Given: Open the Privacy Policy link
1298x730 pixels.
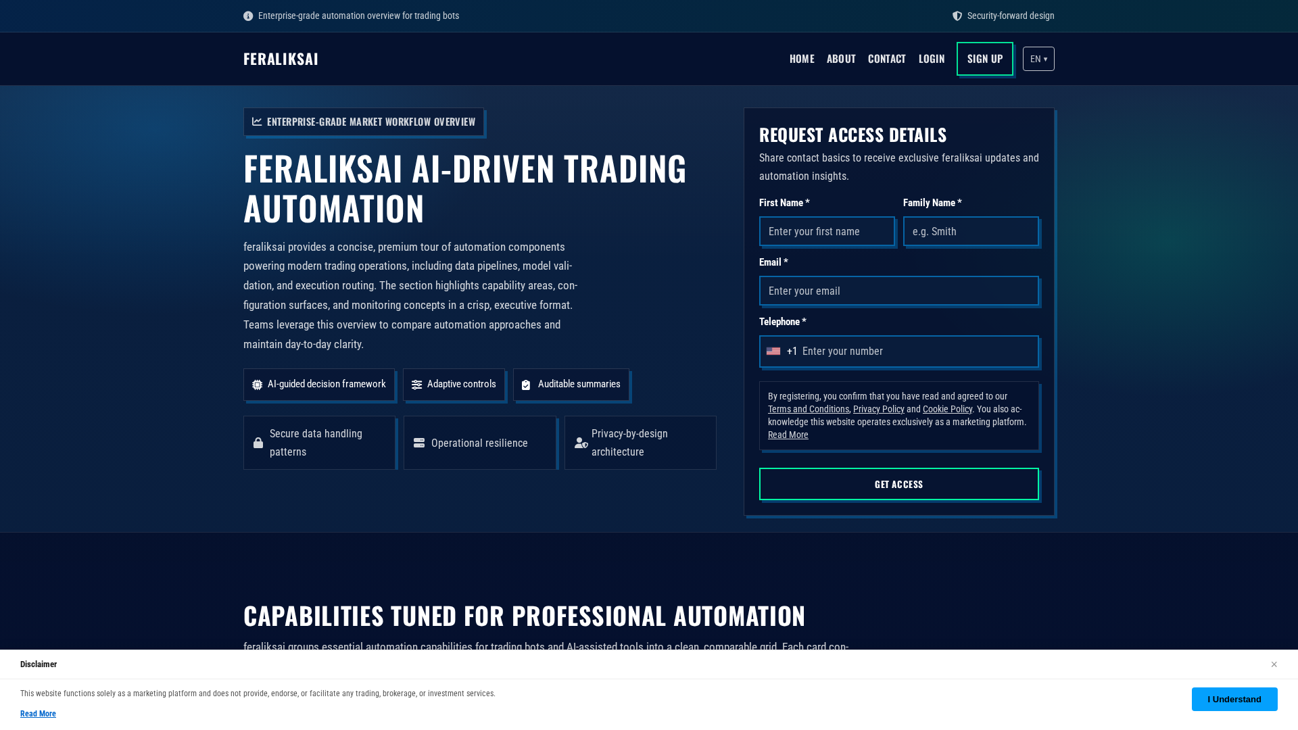Looking at the screenshot, I should point(878,409).
